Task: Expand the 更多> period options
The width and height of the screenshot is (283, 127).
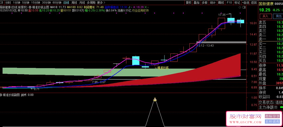Action: pyautogui.click(x=101, y=3)
